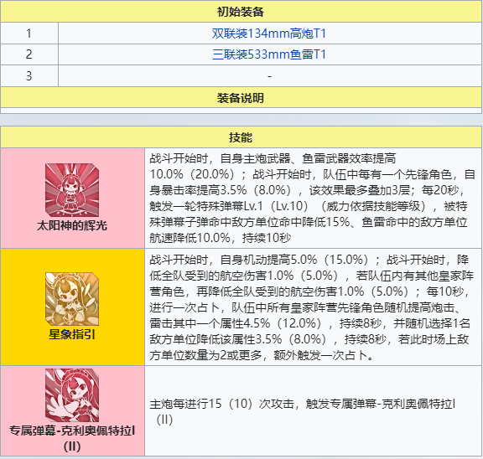Click the 技能 section header
The image size is (483, 459).
241,137
